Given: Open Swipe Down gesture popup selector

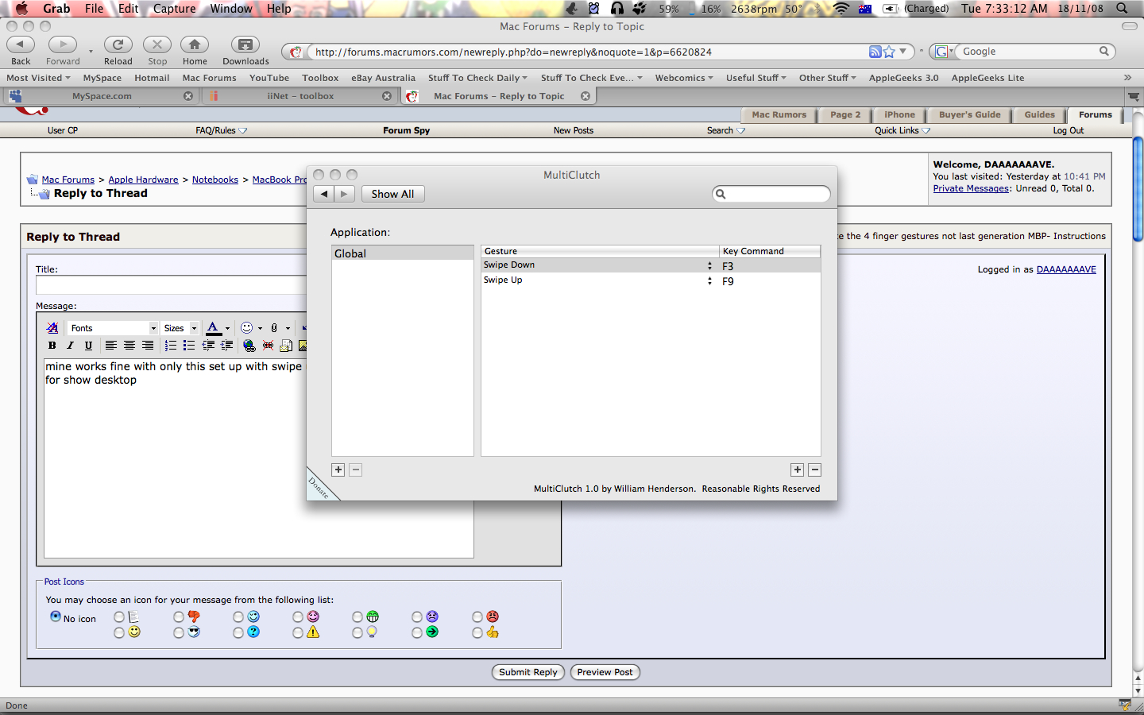Looking at the screenshot, I should (710, 265).
